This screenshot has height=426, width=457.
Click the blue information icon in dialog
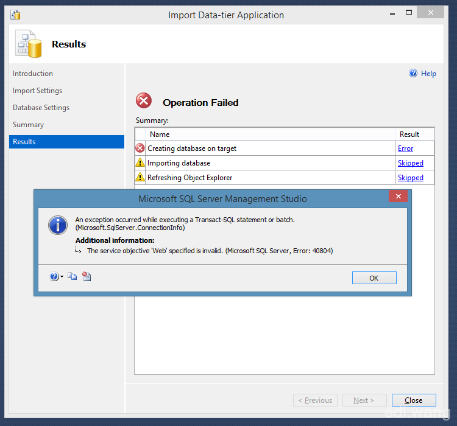(x=58, y=225)
